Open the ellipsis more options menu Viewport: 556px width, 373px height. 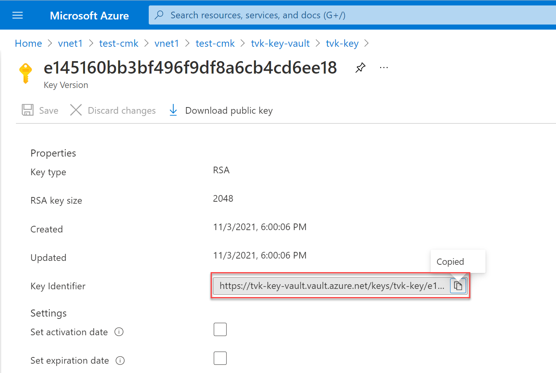[x=384, y=67]
